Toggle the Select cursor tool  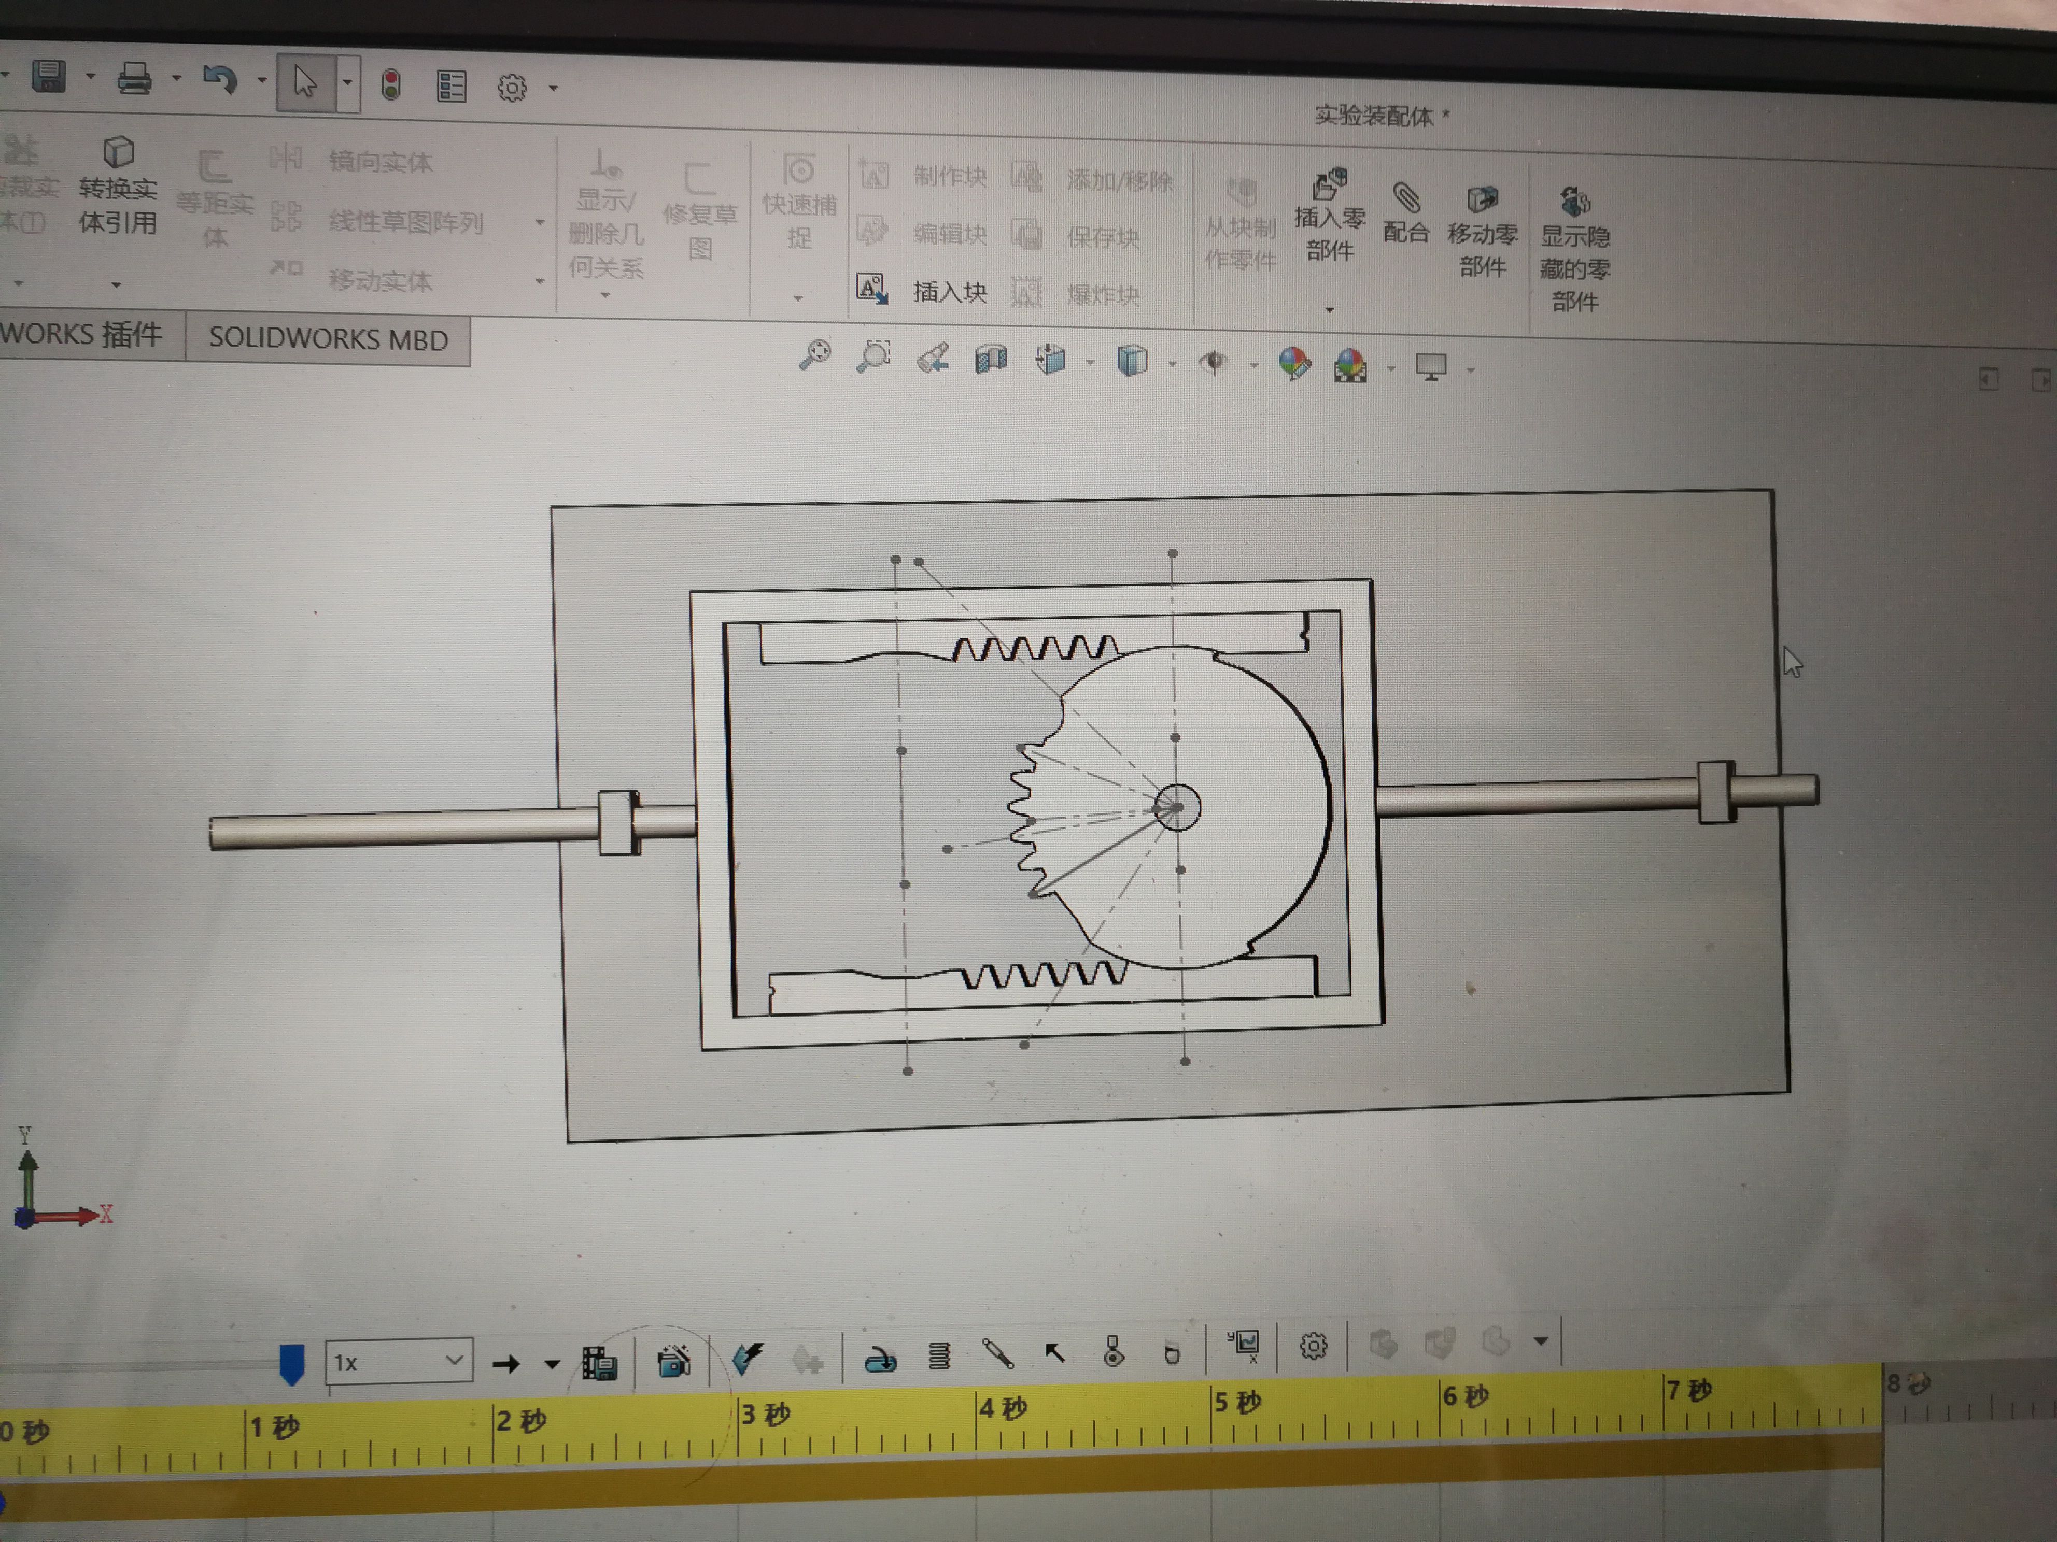tap(305, 82)
